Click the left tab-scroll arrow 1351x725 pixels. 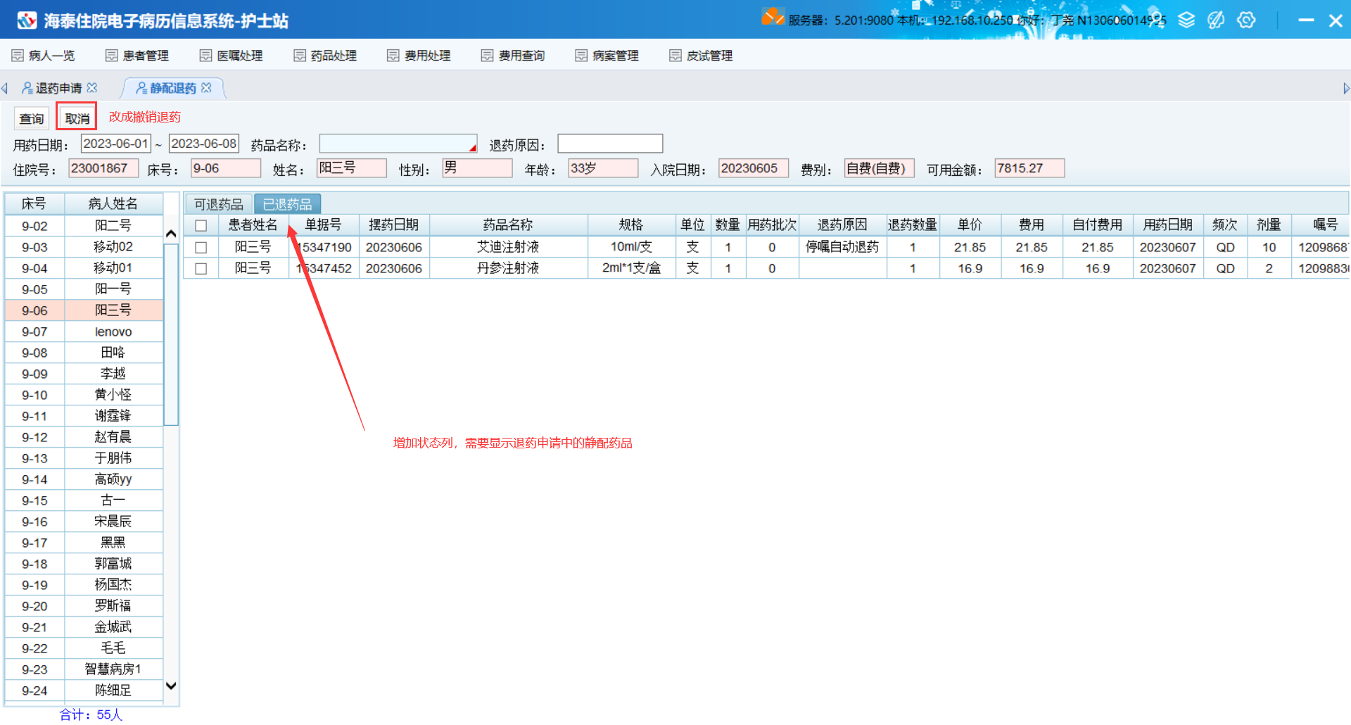5,89
